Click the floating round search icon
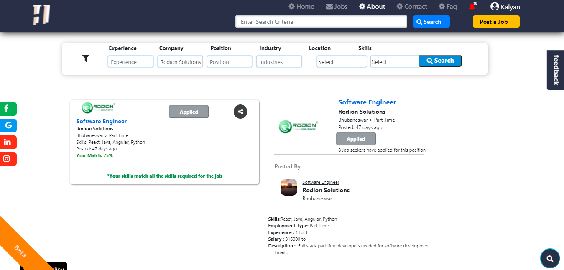Screen dimensions: 564x270 [x=550, y=258]
